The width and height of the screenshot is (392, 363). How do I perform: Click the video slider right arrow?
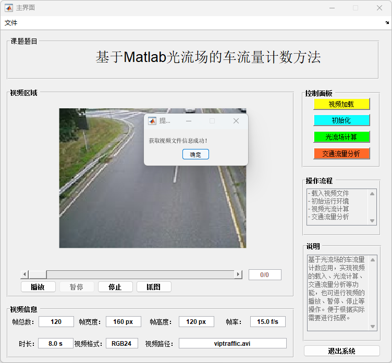point(238,274)
